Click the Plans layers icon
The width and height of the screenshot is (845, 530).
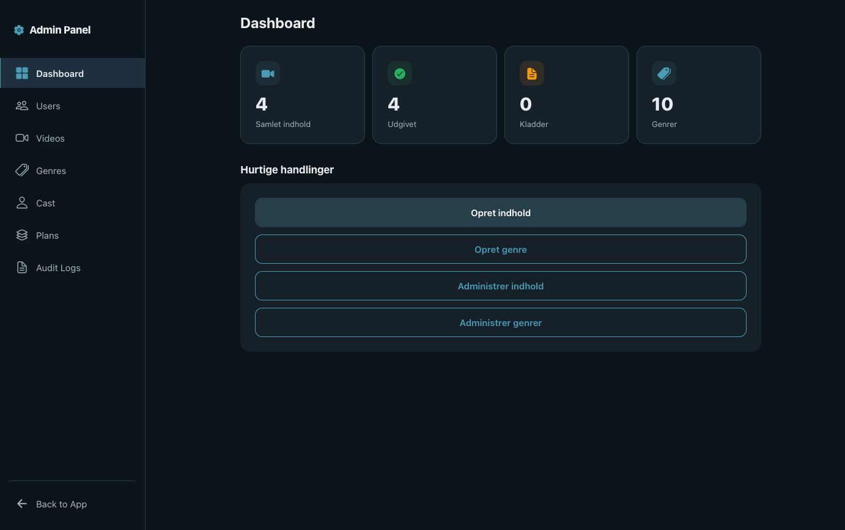click(22, 235)
